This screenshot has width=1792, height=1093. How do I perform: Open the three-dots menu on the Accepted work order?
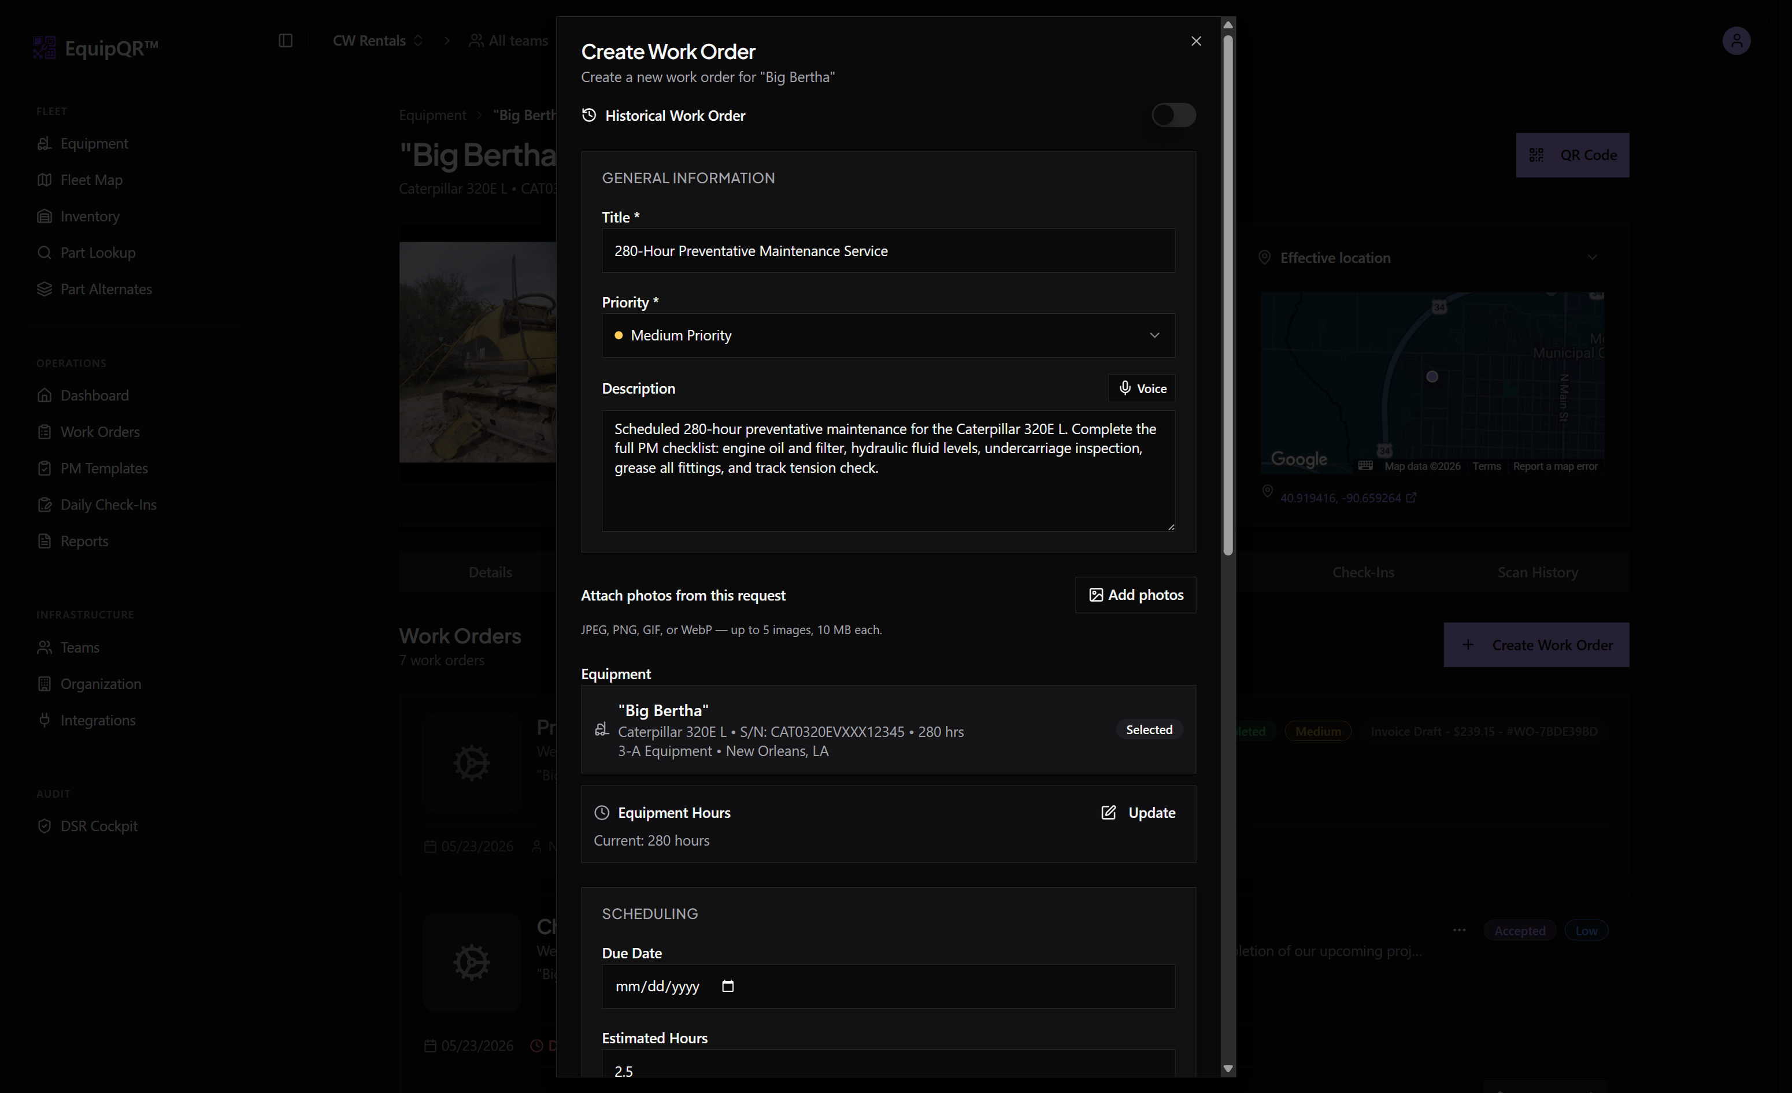[x=1458, y=930]
